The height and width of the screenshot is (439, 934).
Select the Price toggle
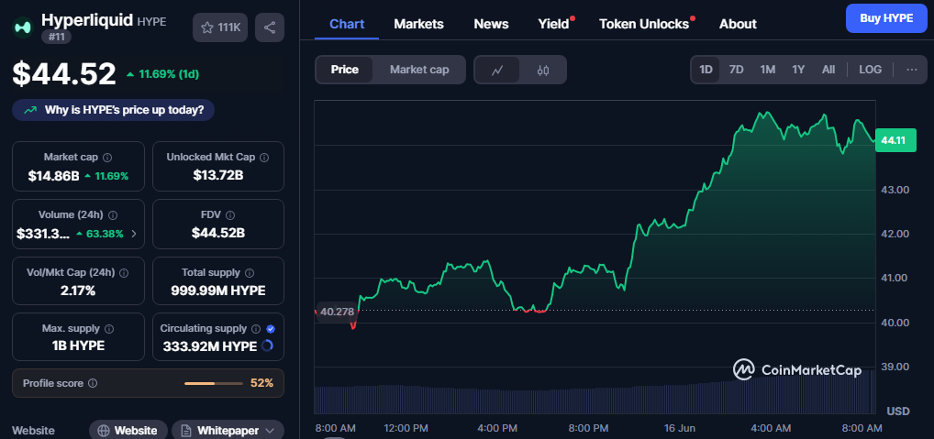coord(344,70)
